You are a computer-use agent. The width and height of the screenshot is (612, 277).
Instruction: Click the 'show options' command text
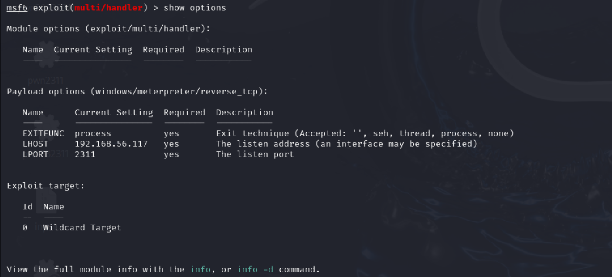(195, 8)
